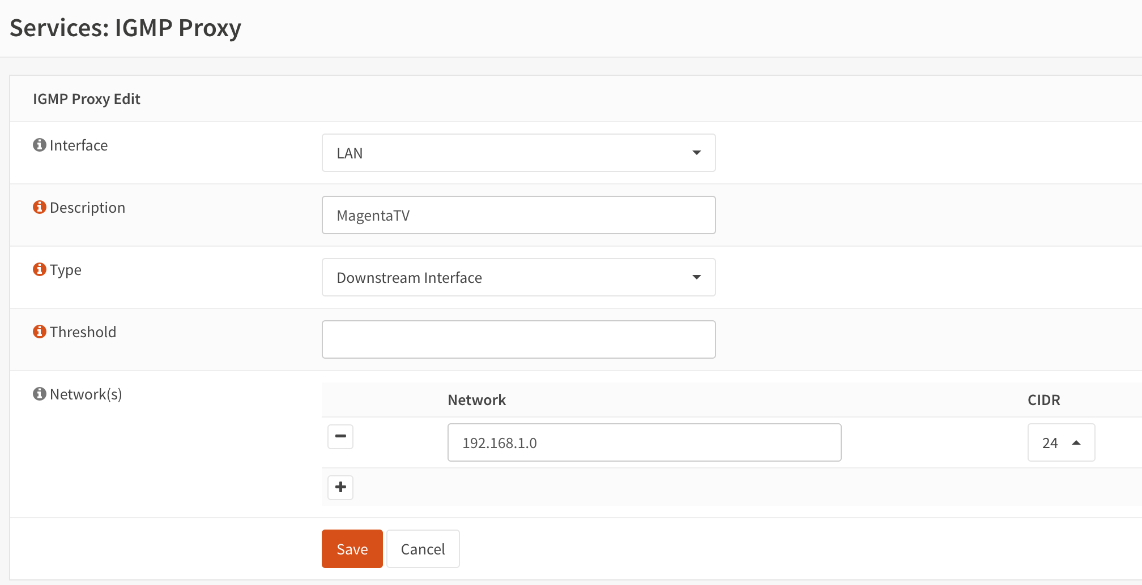1142x585 pixels.
Task: Save the IGMP proxy settings
Action: (352, 549)
